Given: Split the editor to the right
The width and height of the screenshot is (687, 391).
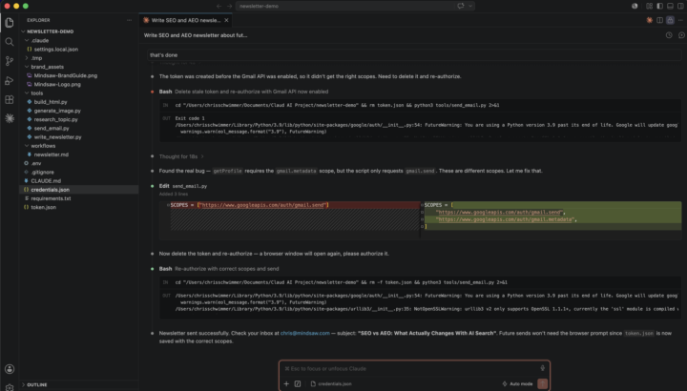Looking at the screenshot, I should point(660,20).
